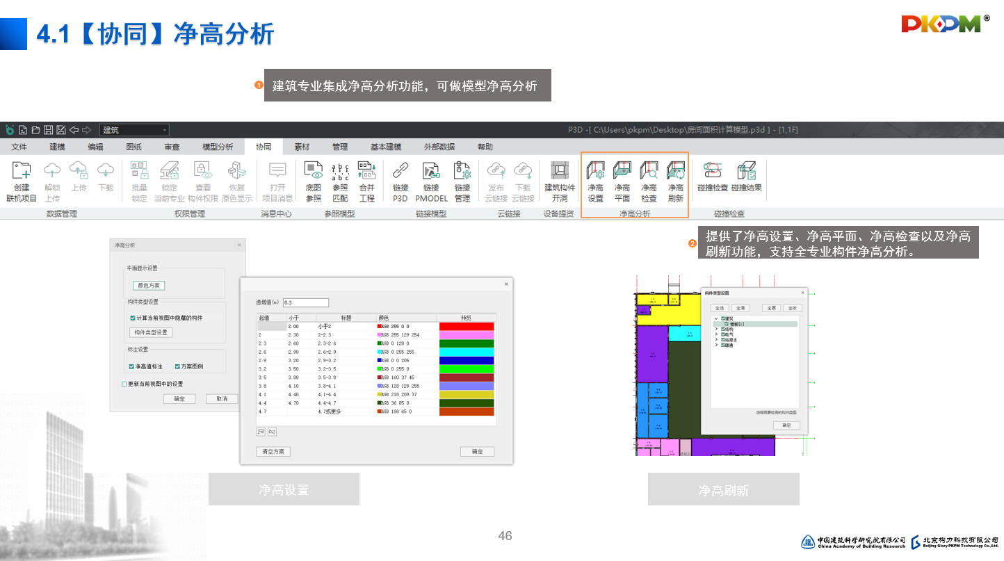Viewport: 1004px width, 561px height.
Task: Click the 标题 column header in color table
Action: pos(346,318)
